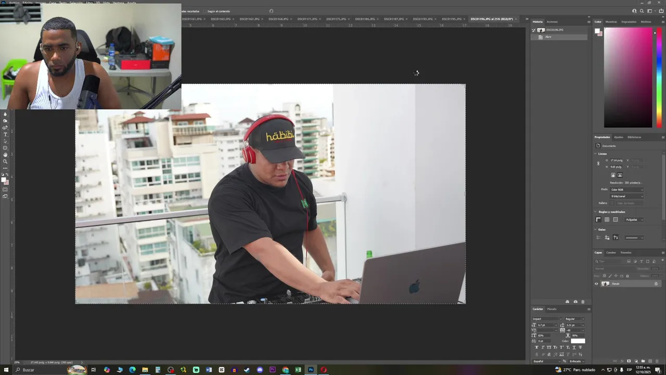The image size is (666, 375).
Task: Click inside the color picker field
Action: [x=628, y=77]
